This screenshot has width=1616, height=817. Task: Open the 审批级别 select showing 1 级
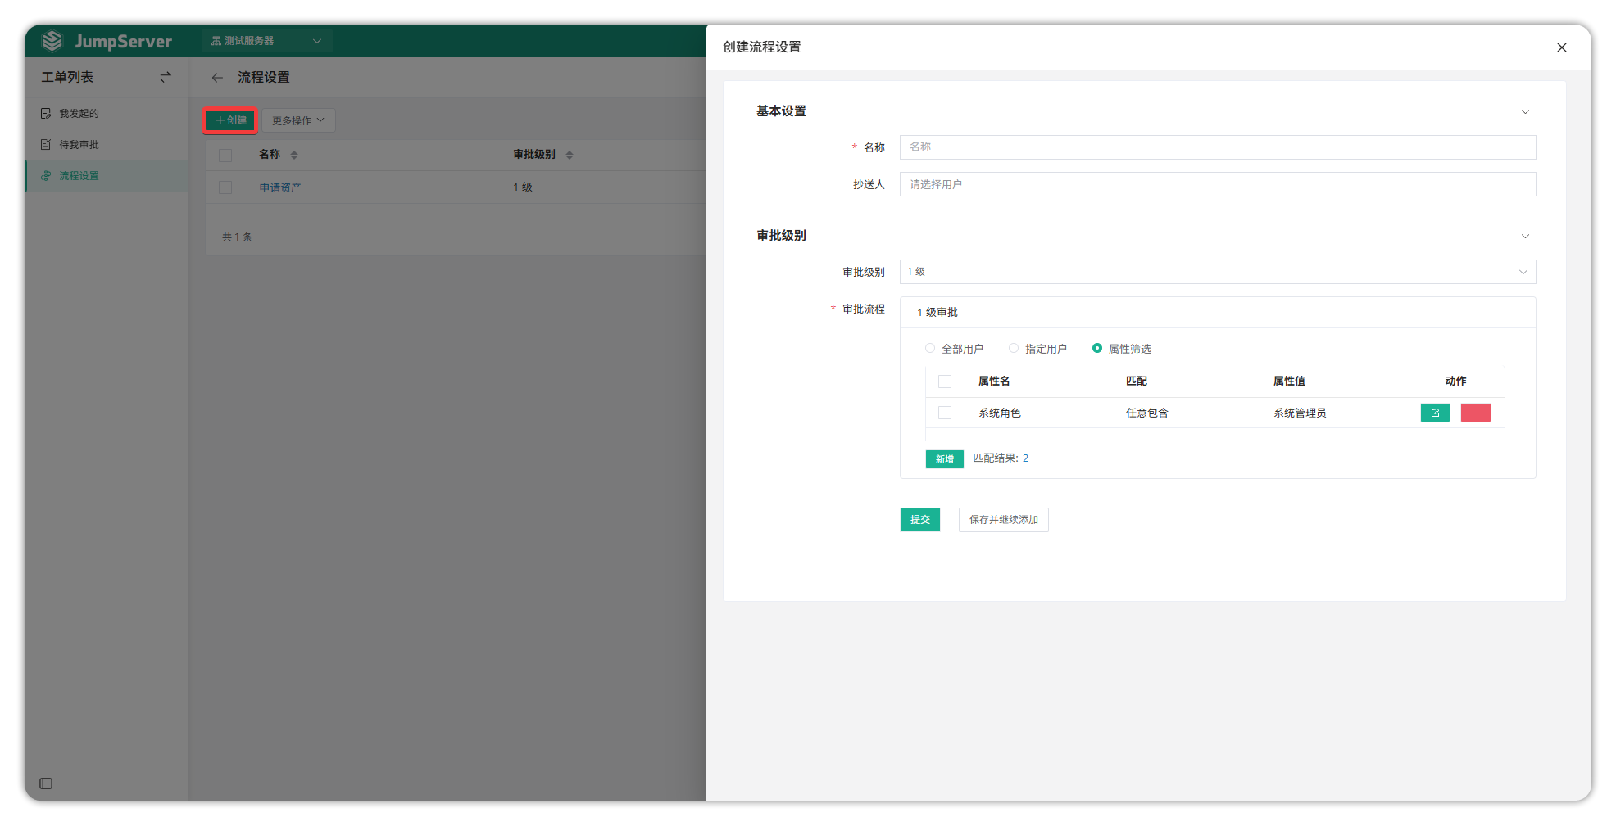(x=1218, y=272)
